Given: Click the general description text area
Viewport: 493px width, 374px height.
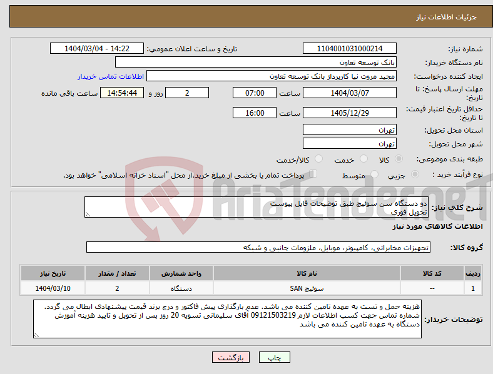Looking at the screenshot, I should [x=257, y=207].
